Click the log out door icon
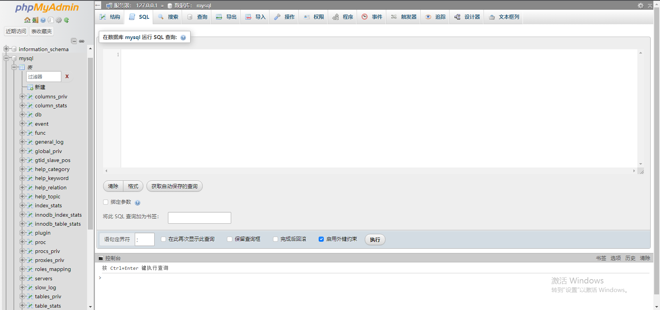This screenshot has width=660, height=310. click(35, 20)
